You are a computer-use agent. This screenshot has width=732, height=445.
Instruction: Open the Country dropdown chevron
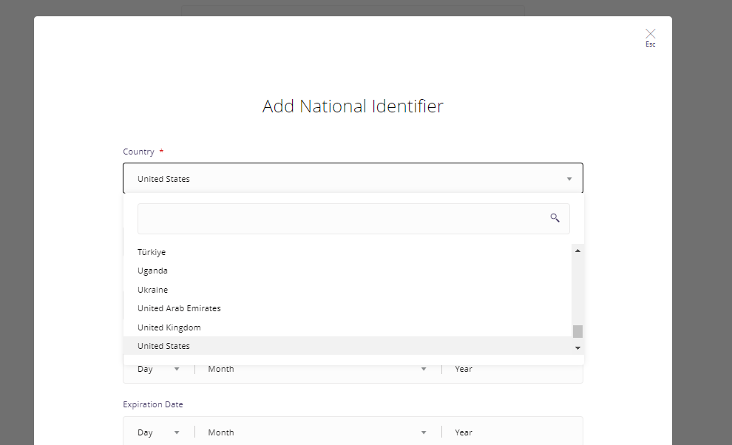569,178
